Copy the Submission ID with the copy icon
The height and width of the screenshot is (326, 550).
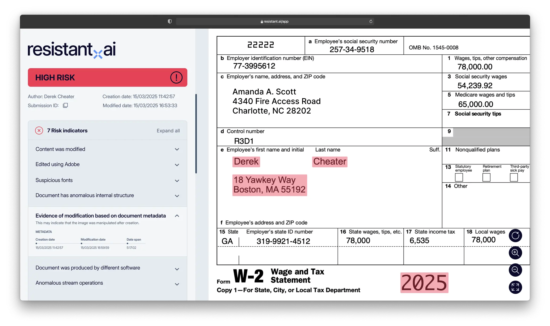click(65, 105)
